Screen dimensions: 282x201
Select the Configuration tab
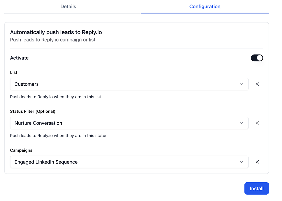tap(205, 6)
